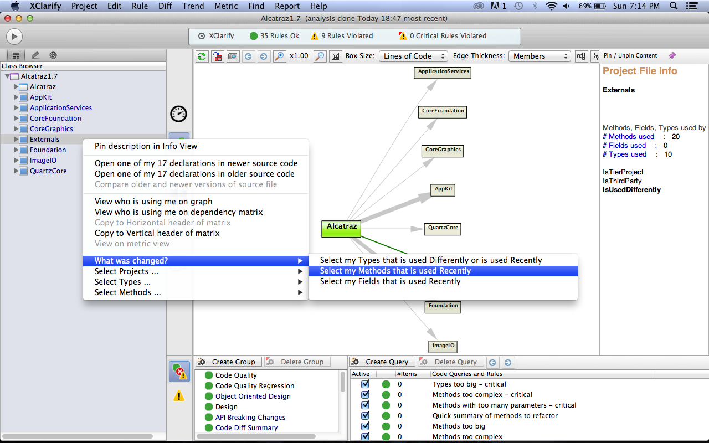Screen dimensions: 709x443
Task: Click the '# Types used' link
Action: (x=624, y=154)
